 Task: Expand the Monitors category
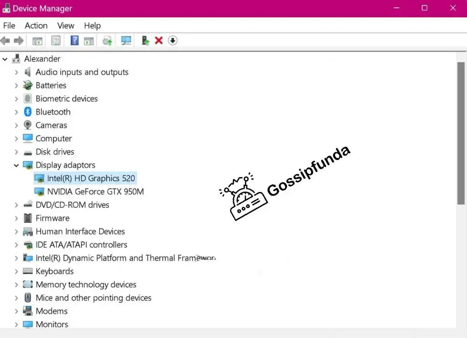click(16, 324)
